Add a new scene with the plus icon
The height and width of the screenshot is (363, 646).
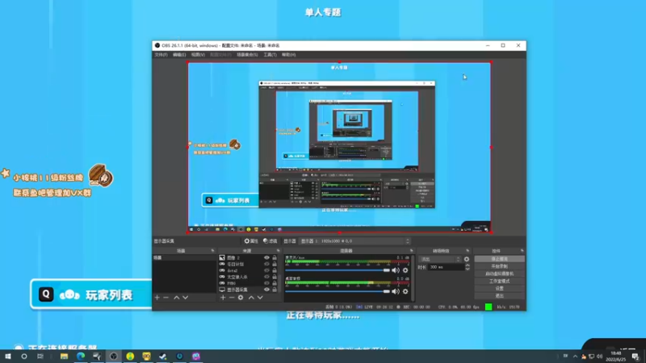tap(157, 297)
